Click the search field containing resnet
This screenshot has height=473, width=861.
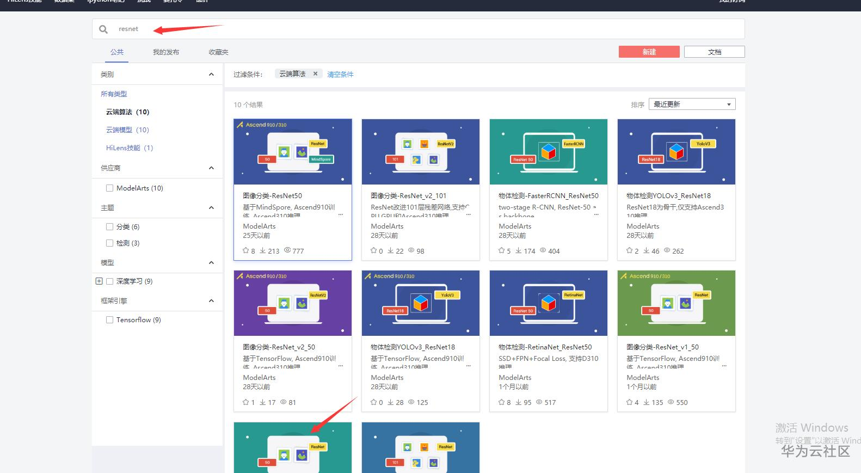[418, 29]
